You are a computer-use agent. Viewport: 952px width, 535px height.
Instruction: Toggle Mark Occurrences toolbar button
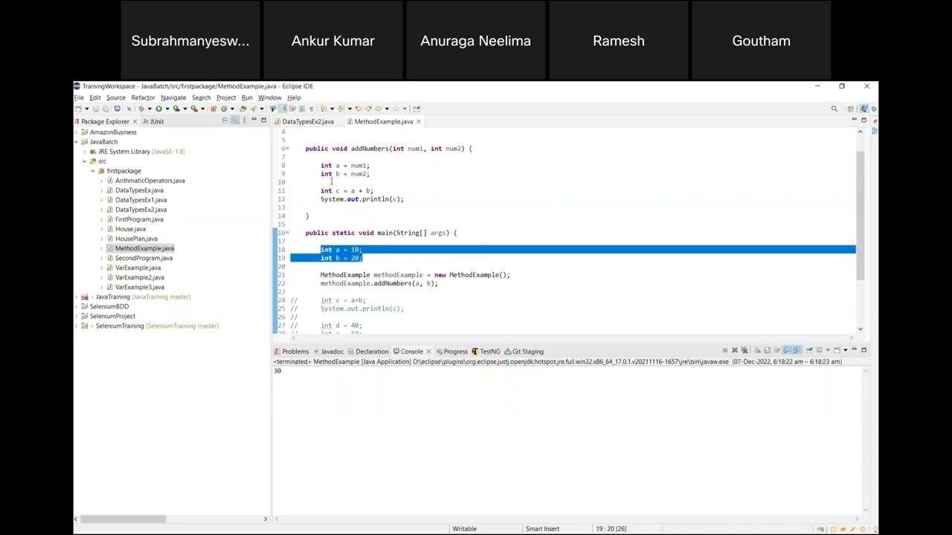(283, 108)
